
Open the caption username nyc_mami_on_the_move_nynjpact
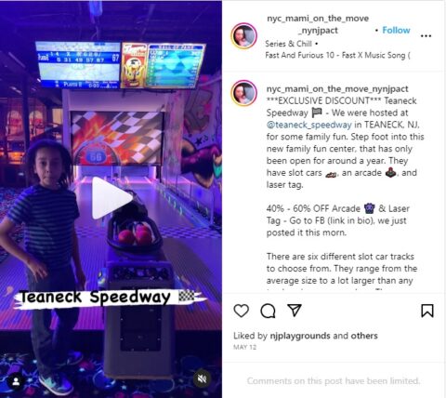[x=337, y=89]
